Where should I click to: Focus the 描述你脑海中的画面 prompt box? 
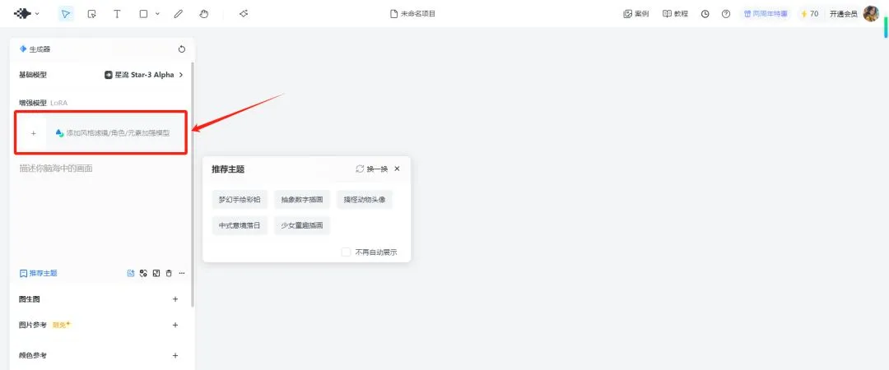[101, 212]
